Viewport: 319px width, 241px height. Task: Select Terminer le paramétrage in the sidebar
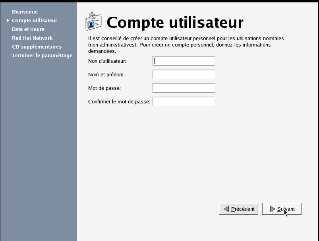(x=42, y=56)
